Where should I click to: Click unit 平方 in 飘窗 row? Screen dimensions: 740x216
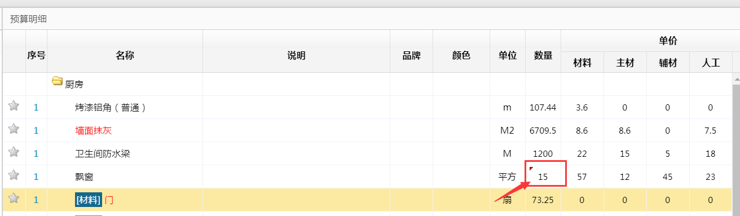508,177
